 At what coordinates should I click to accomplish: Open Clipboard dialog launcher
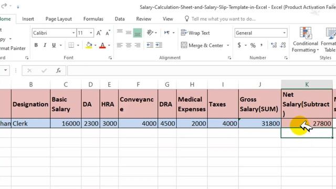[x=27, y=58]
